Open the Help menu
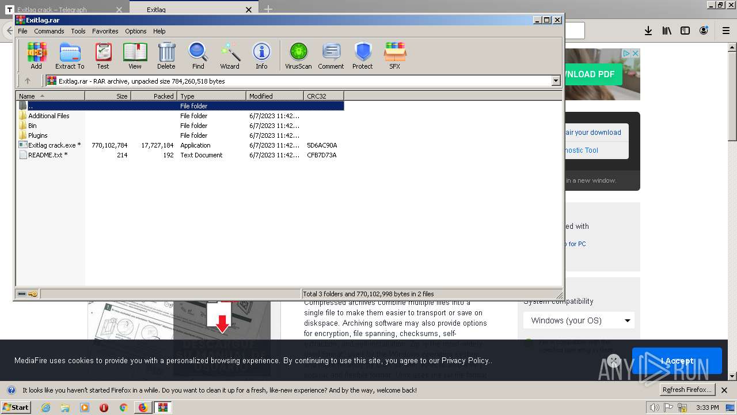 pyautogui.click(x=159, y=31)
